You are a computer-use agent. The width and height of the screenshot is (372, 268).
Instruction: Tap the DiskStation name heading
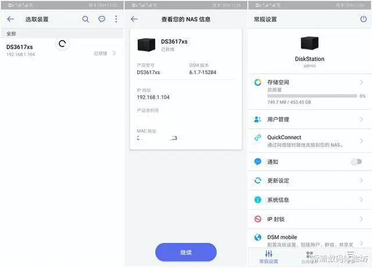pos(310,59)
